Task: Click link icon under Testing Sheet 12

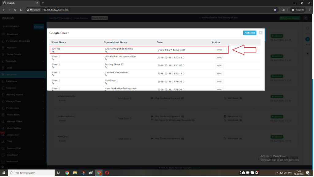Action: pyautogui.click(x=106, y=67)
